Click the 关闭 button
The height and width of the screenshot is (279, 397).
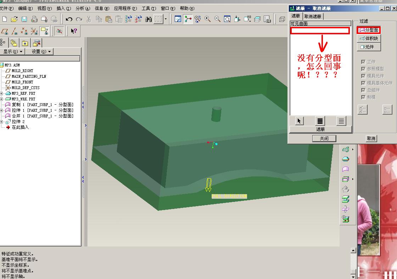tap(324, 138)
